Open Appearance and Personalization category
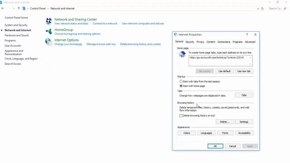This screenshot has width=290, height=163. point(14,53)
